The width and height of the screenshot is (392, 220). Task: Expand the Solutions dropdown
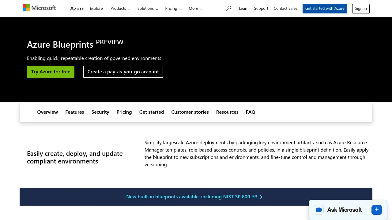(148, 9)
